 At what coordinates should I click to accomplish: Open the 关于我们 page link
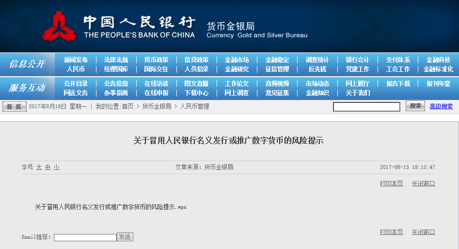(x=358, y=93)
